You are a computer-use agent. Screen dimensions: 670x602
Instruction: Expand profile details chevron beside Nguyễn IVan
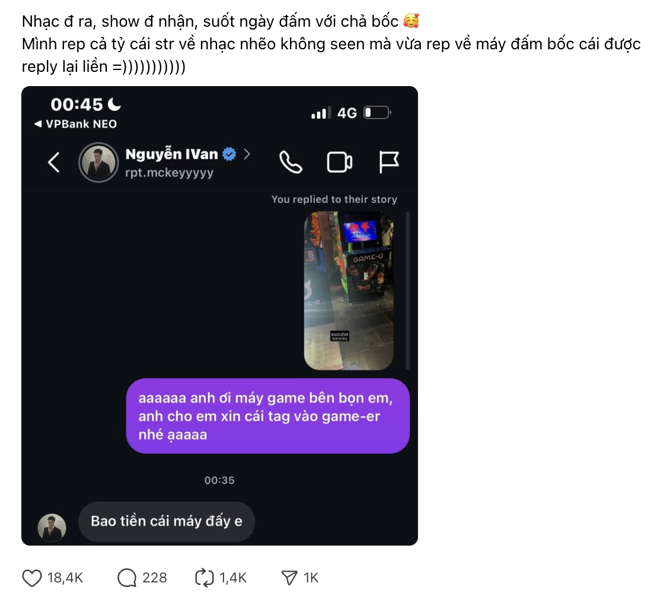[x=247, y=154]
